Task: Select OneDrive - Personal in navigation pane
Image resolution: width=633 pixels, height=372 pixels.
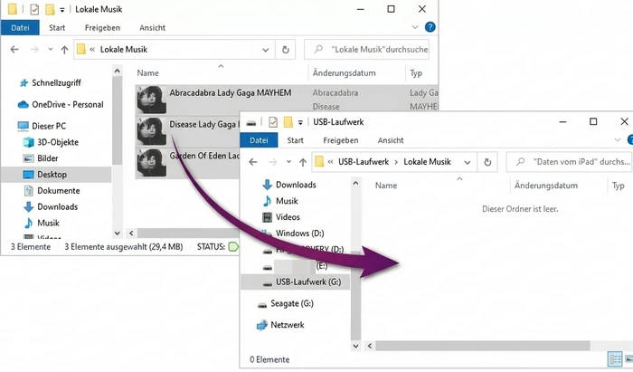Action: click(x=61, y=105)
